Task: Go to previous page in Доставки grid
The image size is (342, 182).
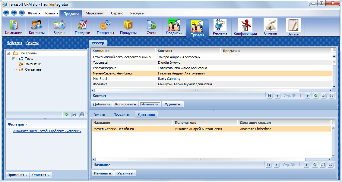Action: pos(277,165)
